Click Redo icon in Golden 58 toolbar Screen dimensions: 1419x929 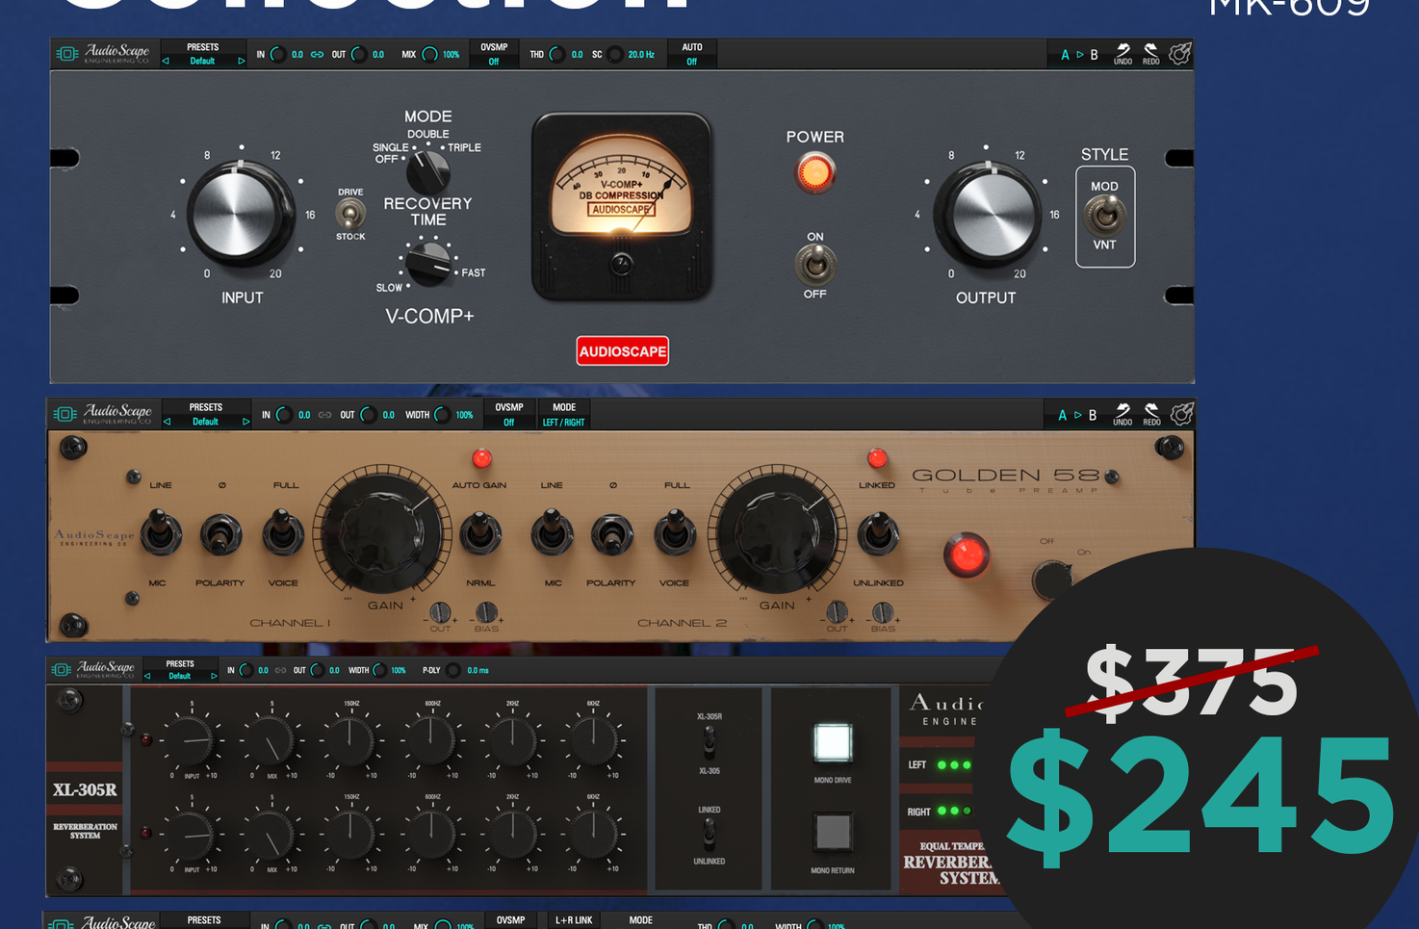point(1151,414)
